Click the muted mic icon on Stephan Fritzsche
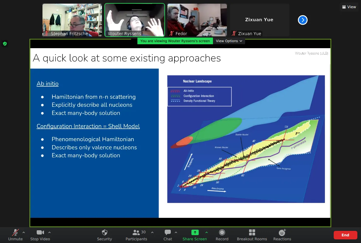The width and height of the screenshot is (361, 243). pyautogui.click(x=47, y=34)
